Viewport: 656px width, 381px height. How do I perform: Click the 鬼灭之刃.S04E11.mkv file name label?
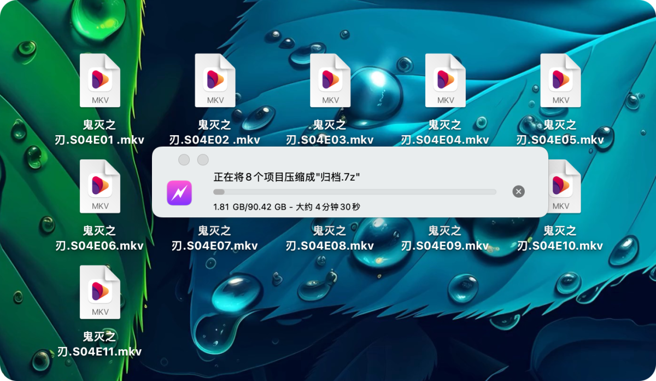(x=100, y=344)
